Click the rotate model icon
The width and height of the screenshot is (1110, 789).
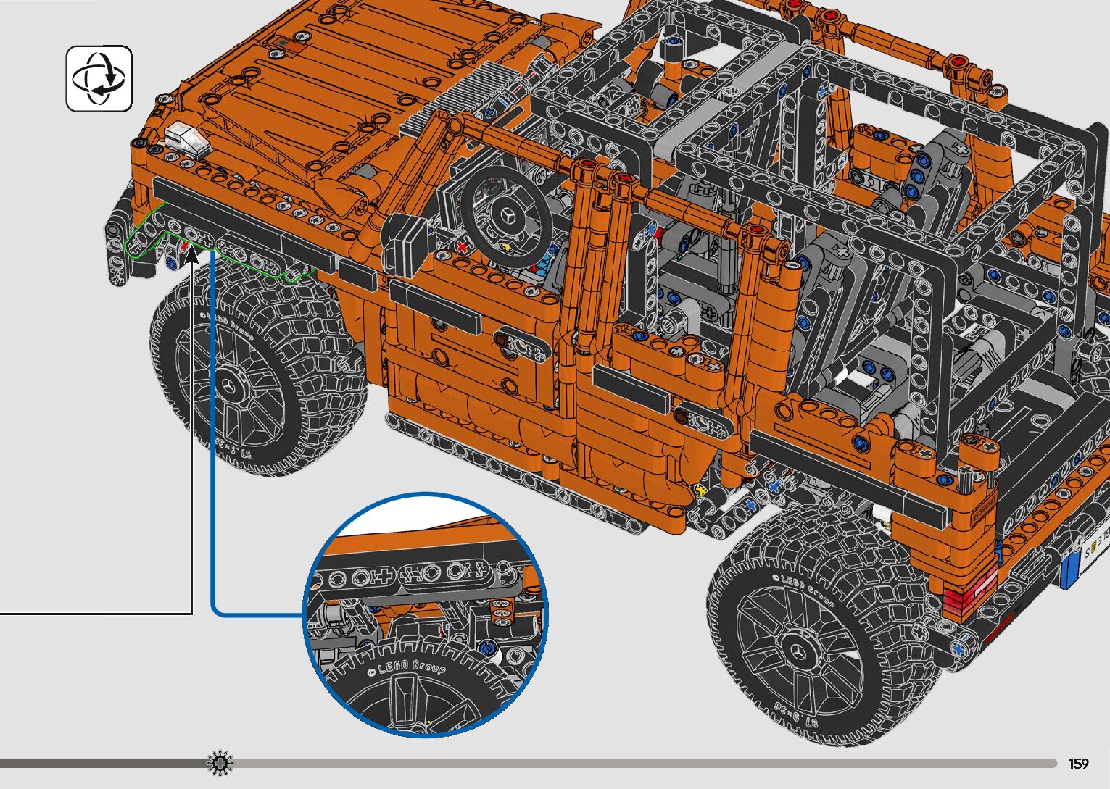pyautogui.click(x=99, y=78)
